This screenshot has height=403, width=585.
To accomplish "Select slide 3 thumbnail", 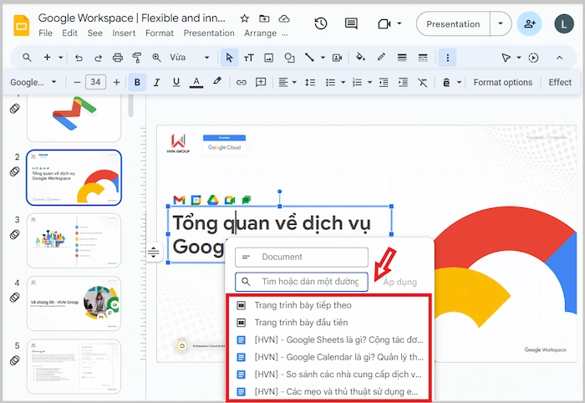I will coord(74,240).
